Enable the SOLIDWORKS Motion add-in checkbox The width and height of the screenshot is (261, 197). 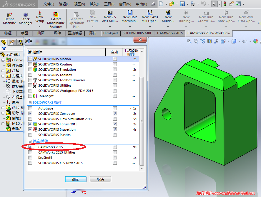click(30, 59)
